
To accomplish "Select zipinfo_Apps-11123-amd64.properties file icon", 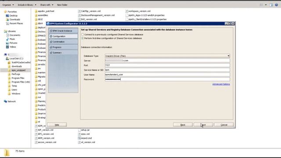I will (127, 15).
